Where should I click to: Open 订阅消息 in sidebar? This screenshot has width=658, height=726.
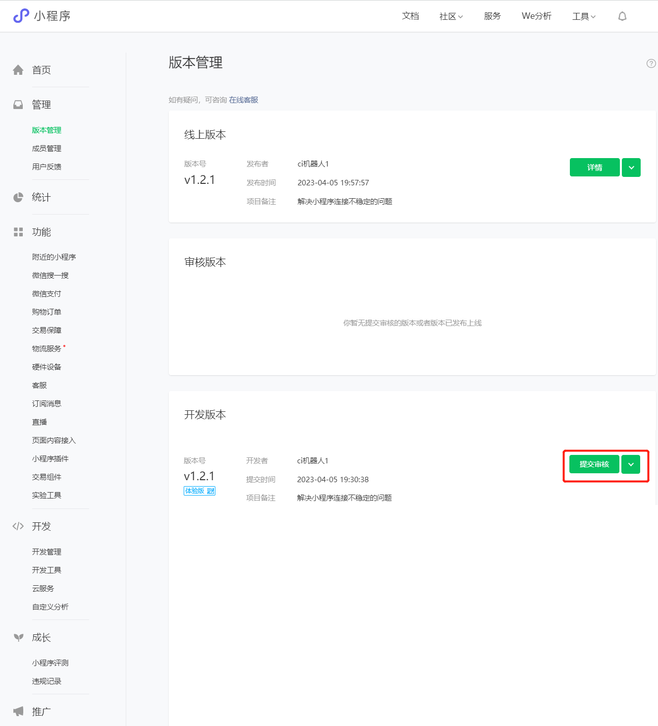click(47, 404)
